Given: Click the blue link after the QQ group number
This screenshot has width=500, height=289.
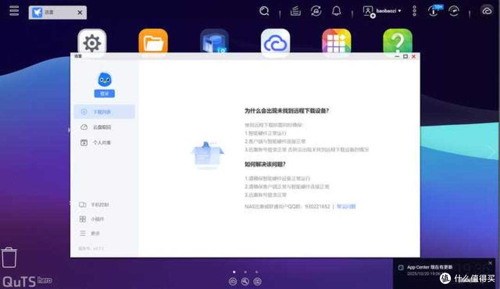Looking at the screenshot, I should [x=346, y=207].
